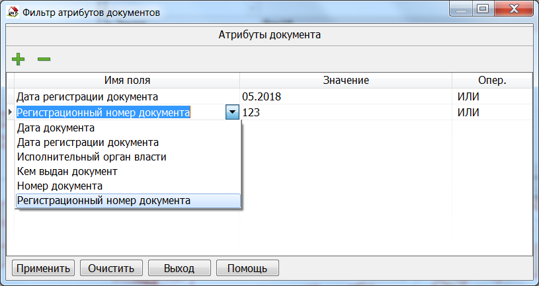The height and width of the screenshot is (286, 539).
Task: Choose 'Номер документа' from the list
Action: pyautogui.click(x=60, y=186)
